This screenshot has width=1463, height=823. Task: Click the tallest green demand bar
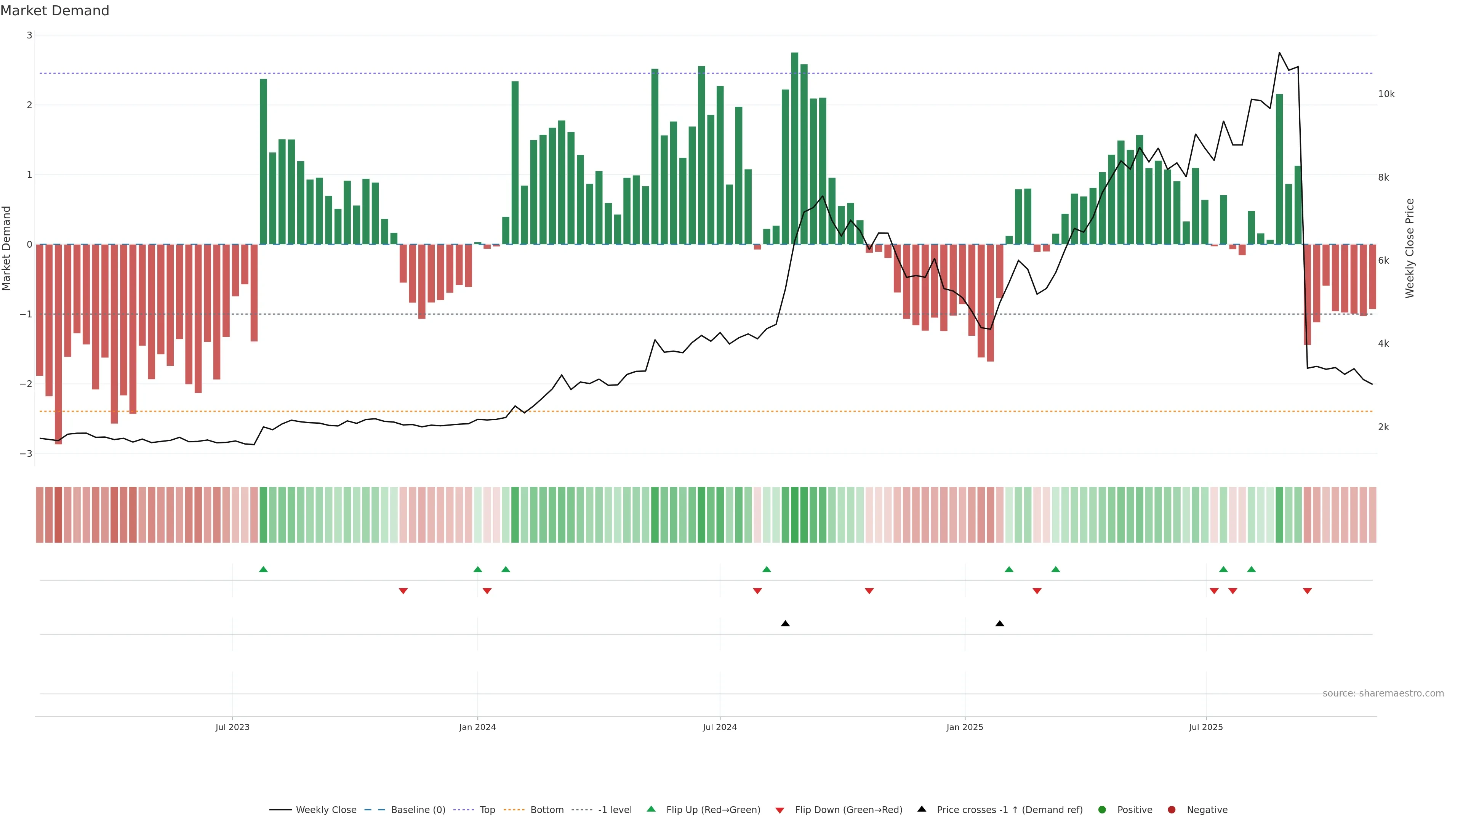pyautogui.click(x=794, y=148)
